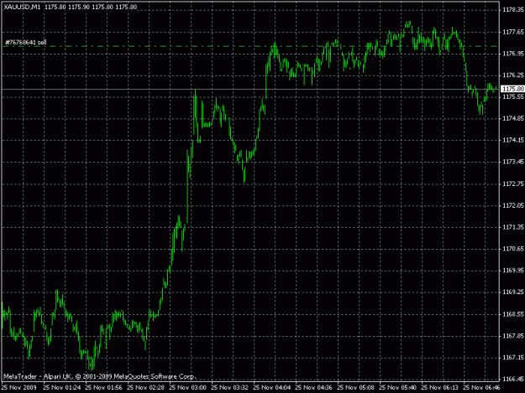Click the 1167.85 price axis label

point(513,336)
